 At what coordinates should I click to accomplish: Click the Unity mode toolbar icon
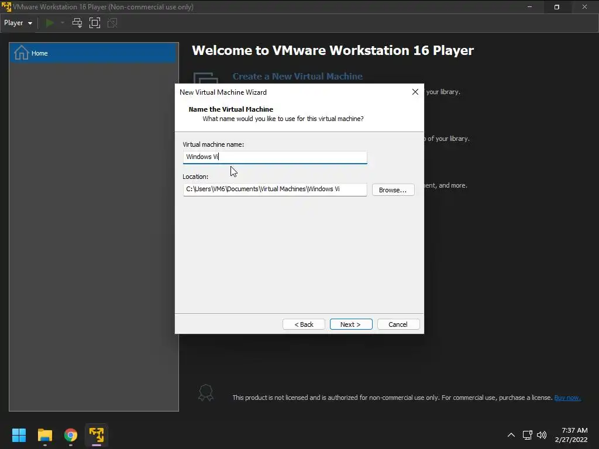[112, 23]
